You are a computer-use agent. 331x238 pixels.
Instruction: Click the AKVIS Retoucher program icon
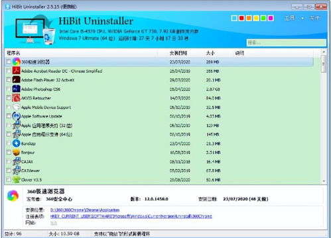pos(16,98)
